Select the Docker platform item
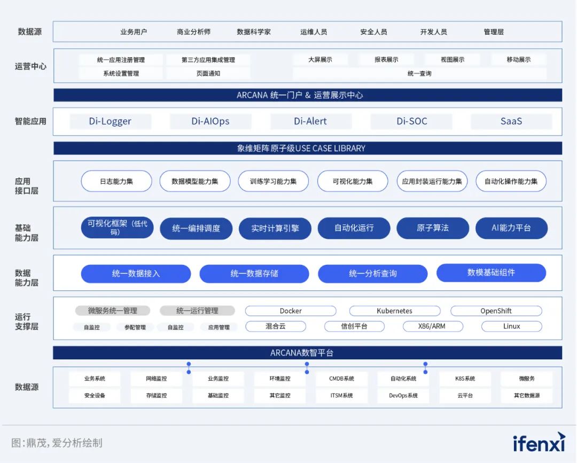Image resolution: width=577 pixels, height=463 pixels. click(291, 311)
